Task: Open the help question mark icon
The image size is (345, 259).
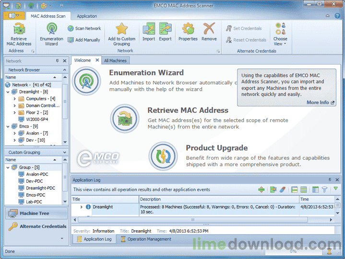Action: (x=337, y=16)
